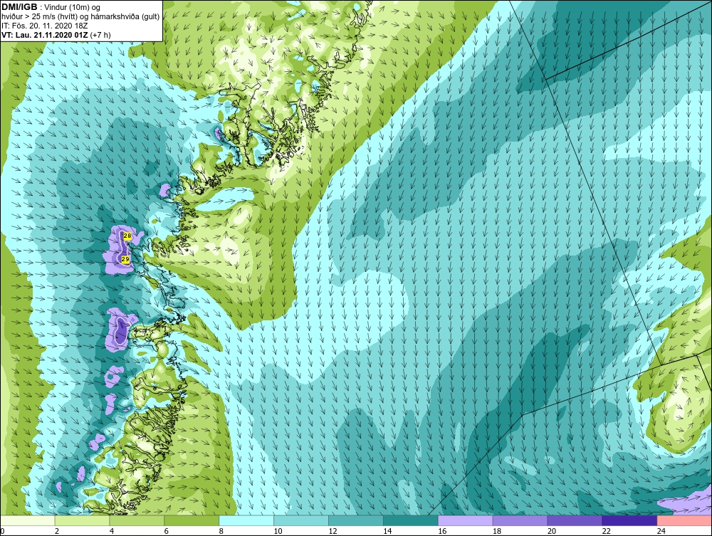Click the forecast valid time line 'VT: Lau. 21.11.2020 01Z'
This screenshot has height=536, width=712.
pyautogui.click(x=45, y=34)
